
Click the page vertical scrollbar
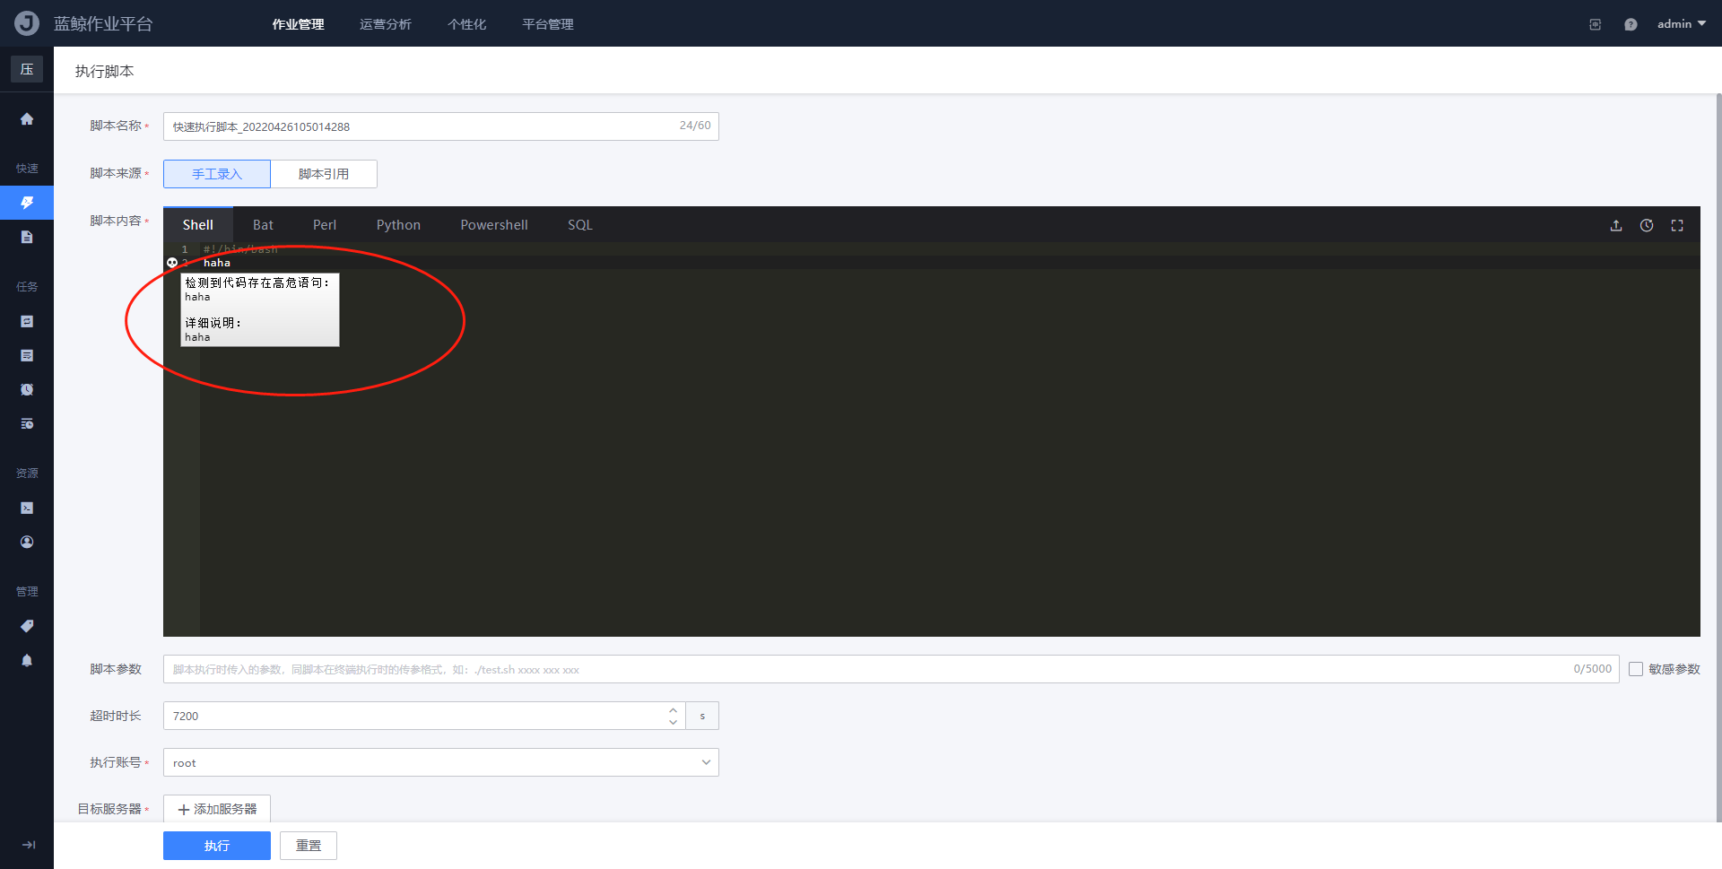click(1718, 457)
